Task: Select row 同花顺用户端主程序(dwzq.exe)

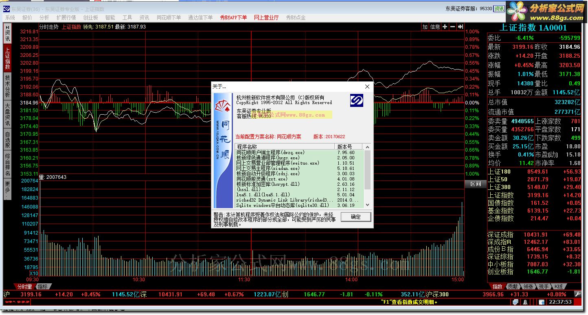Action: tap(300, 152)
